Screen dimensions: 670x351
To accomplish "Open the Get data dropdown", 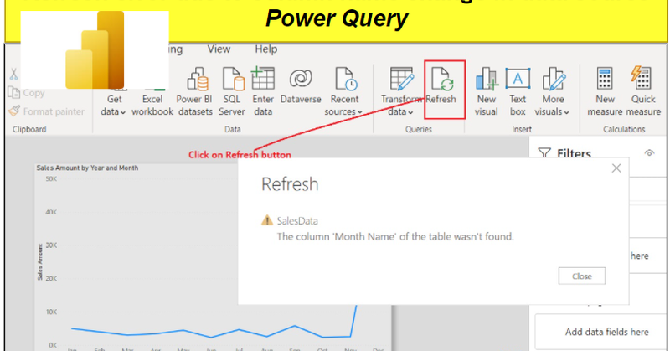I will coord(114,106).
